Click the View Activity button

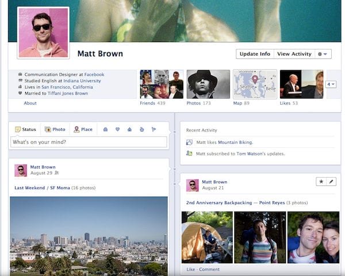[x=294, y=54]
